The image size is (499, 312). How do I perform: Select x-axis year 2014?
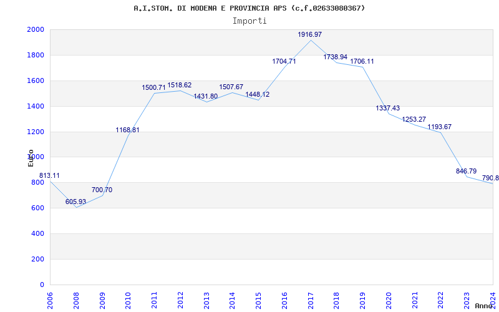click(x=232, y=301)
